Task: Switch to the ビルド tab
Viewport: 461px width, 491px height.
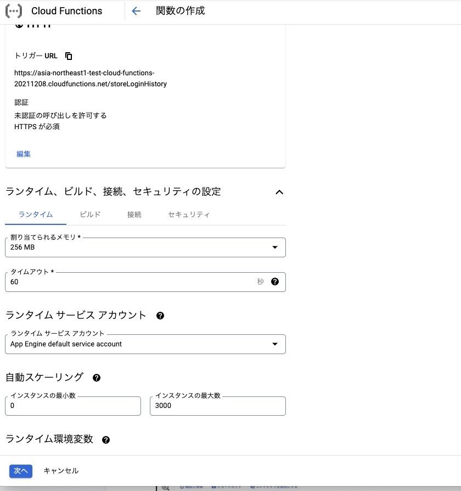Action: pos(90,214)
